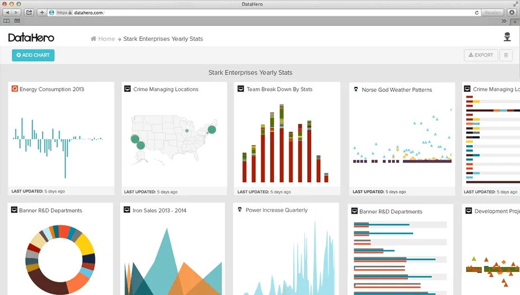This screenshot has height=295, width=520.
Task: Click the Power Increase Quarterly icon
Action: click(240, 210)
